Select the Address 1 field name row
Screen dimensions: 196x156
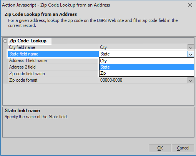pyautogui.click(x=53, y=60)
